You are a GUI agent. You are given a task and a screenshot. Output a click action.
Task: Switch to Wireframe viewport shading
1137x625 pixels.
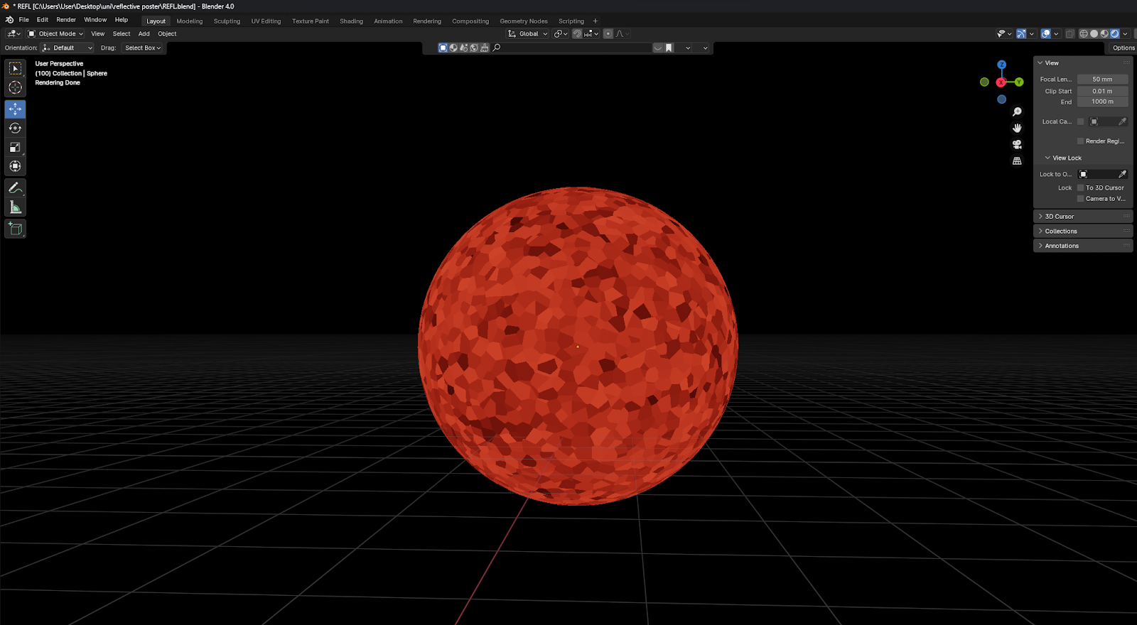click(1084, 34)
